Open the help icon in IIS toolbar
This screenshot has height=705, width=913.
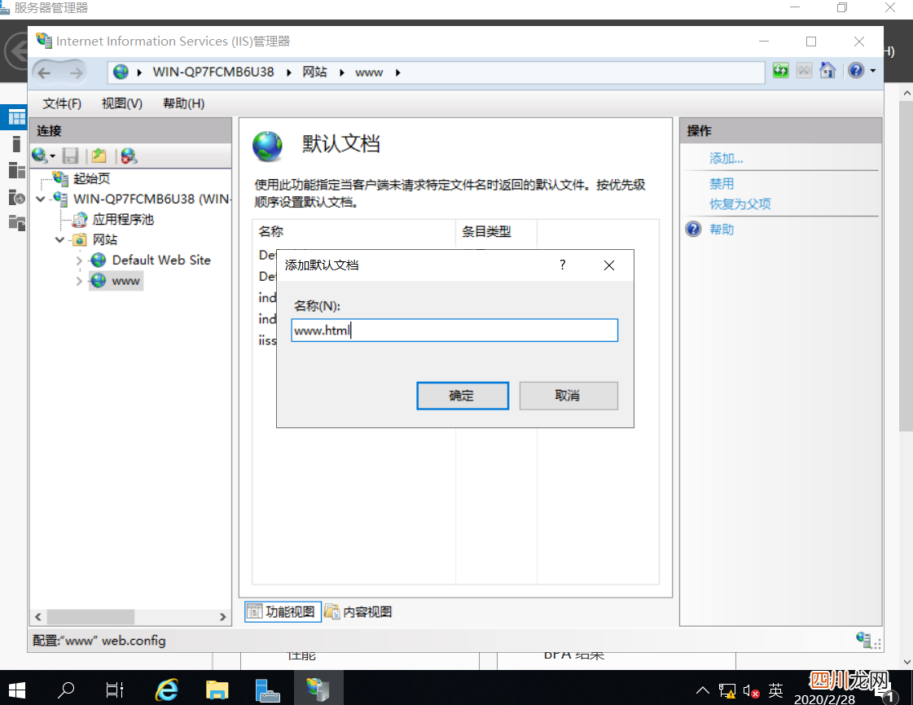pos(856,71)
